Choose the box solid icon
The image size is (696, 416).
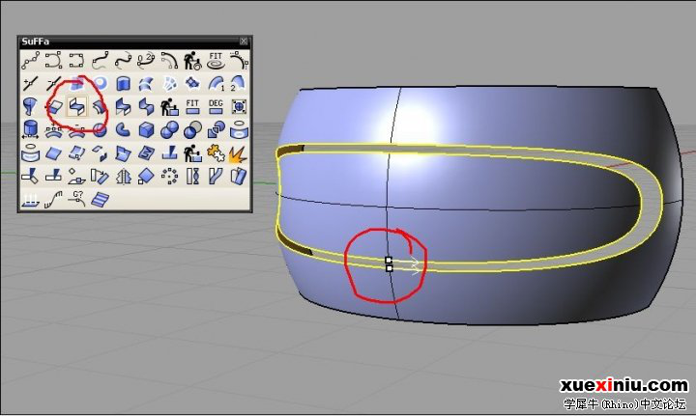146,129
